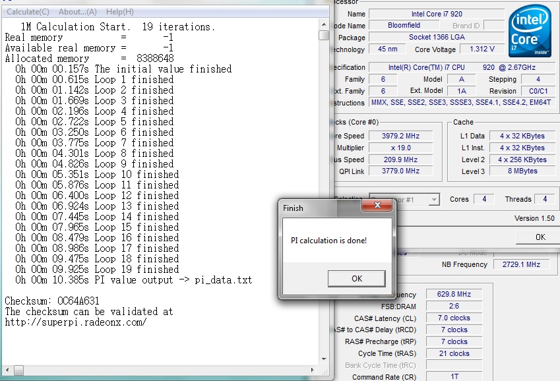Click the Stepping value '4' field
This screenshot has width=560, height=381.
click(538, 79)
